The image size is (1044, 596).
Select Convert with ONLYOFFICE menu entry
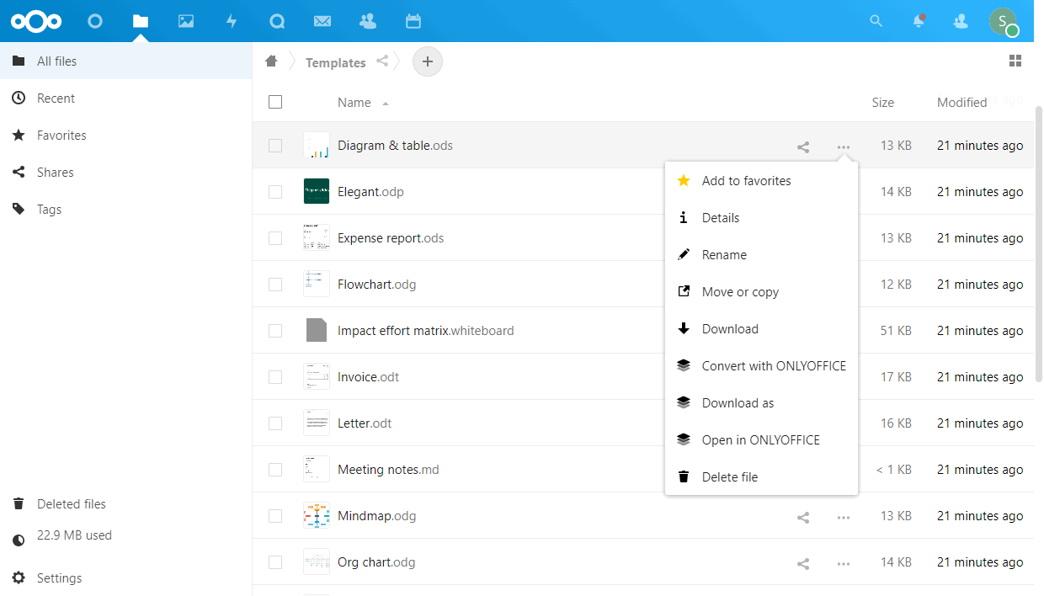[x=774, y=366]
